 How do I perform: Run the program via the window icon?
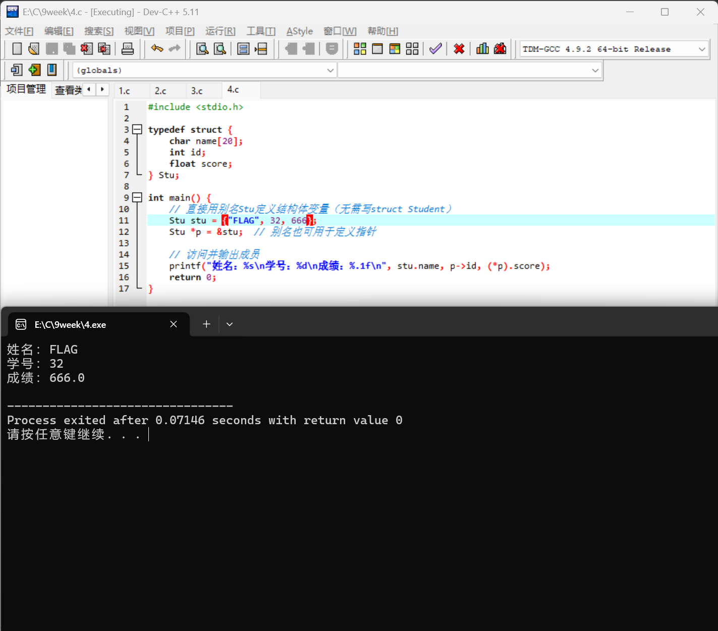tap(377, 49)
